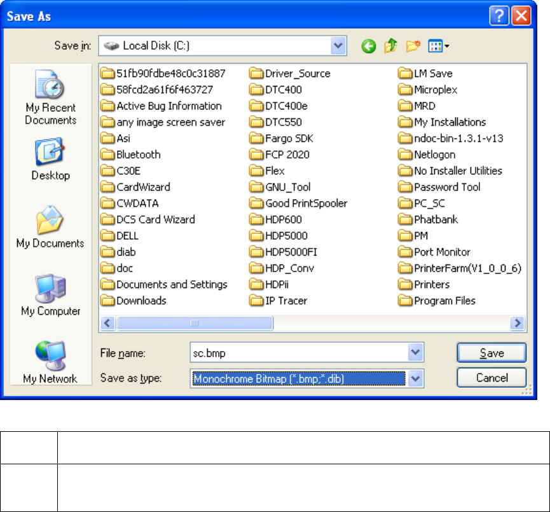
Task: Select the Port Monitor folder name
Action: [443, 252]
